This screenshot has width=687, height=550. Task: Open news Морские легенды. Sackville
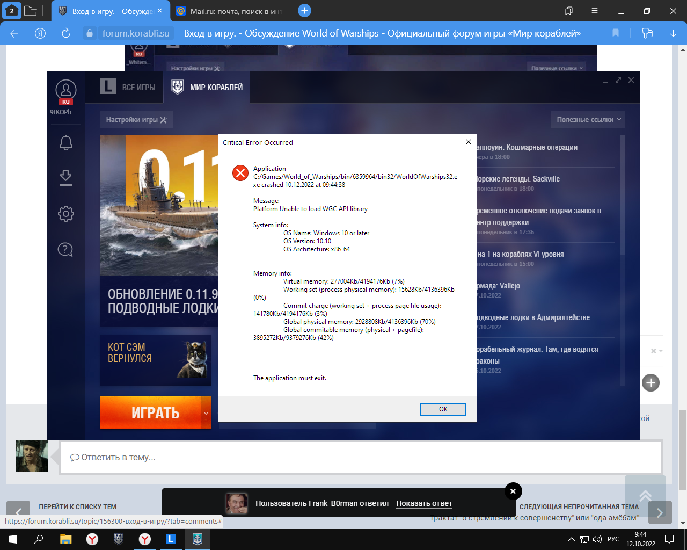tap(518, 179)
